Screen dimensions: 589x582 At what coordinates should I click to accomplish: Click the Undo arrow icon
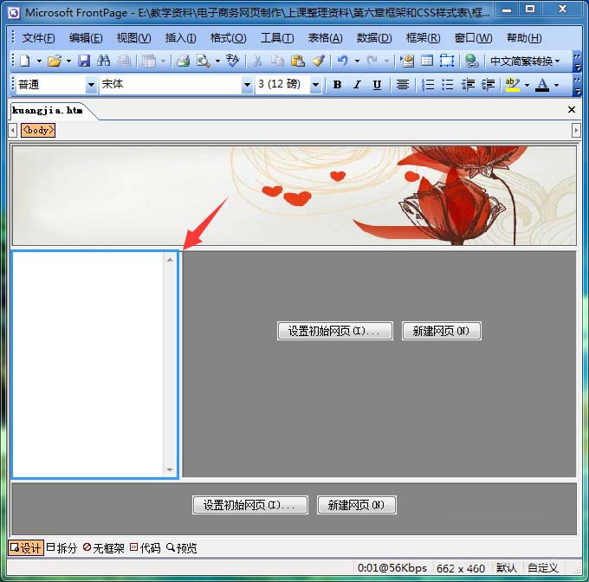(343, 61)
